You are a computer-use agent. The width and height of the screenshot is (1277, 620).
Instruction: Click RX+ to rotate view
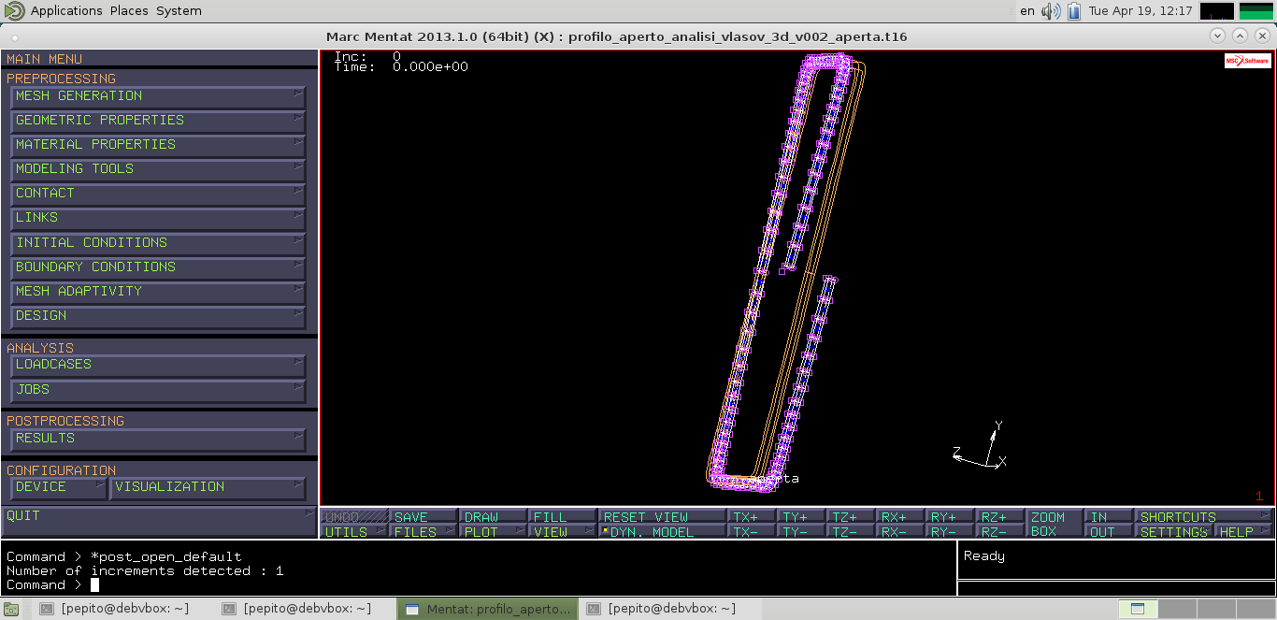pos(901,516)
